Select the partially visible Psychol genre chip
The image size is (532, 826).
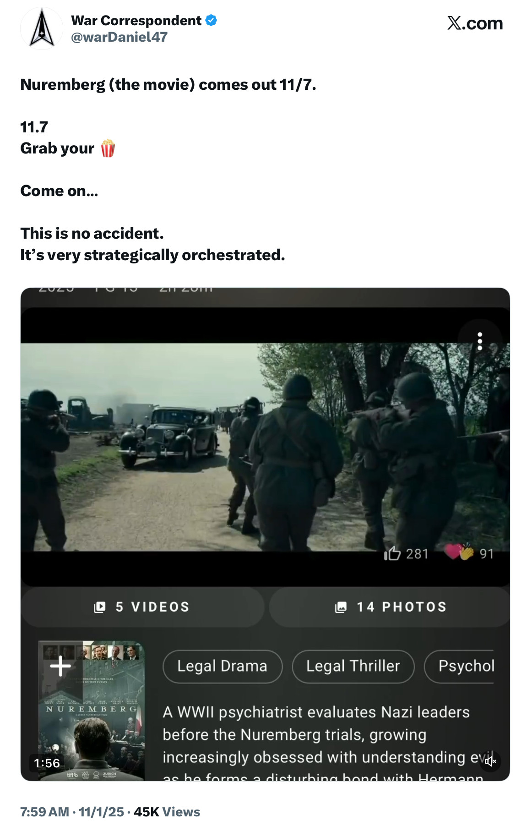[x=459, y=666]
